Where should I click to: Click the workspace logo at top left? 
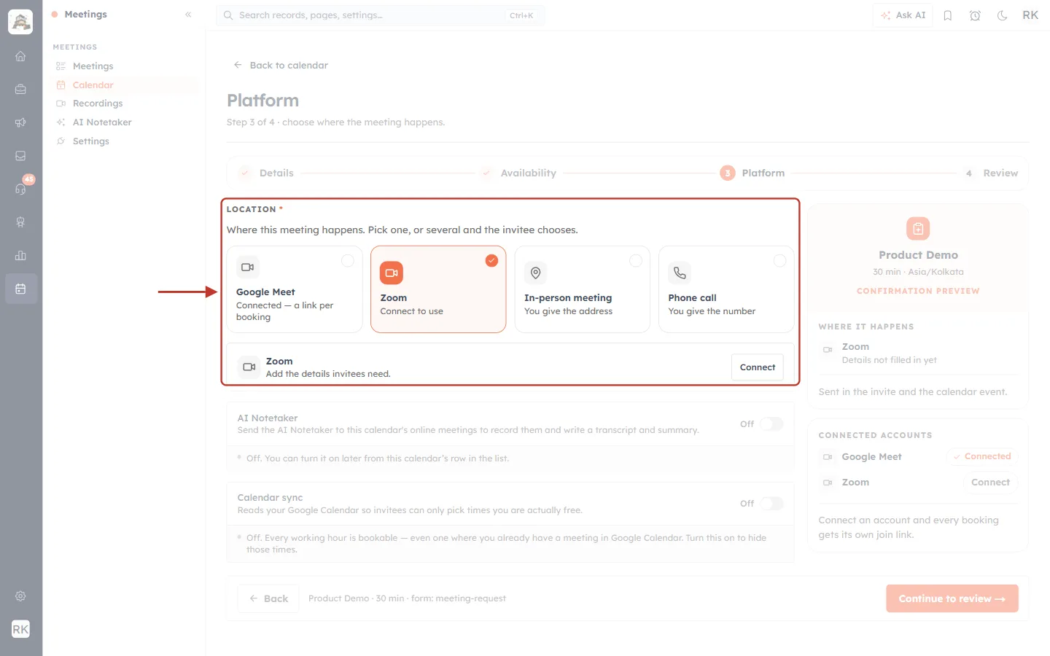(20, 22)
